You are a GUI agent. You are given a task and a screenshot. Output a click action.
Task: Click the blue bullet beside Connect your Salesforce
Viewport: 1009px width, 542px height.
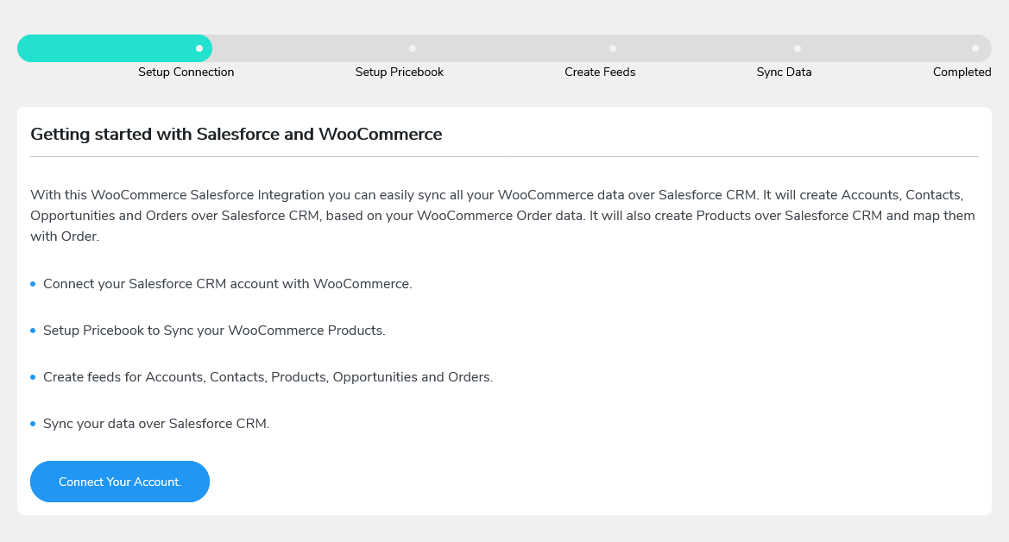33,283
